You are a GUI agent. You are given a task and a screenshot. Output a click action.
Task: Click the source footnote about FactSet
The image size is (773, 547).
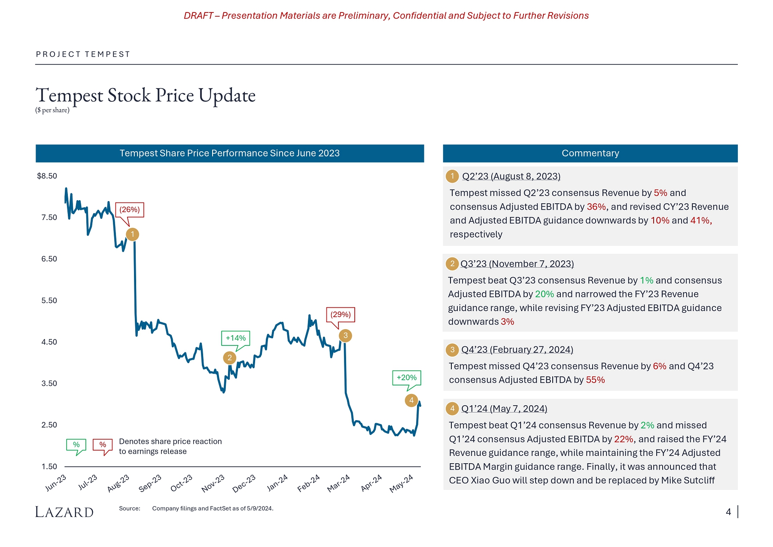point(213,508)
